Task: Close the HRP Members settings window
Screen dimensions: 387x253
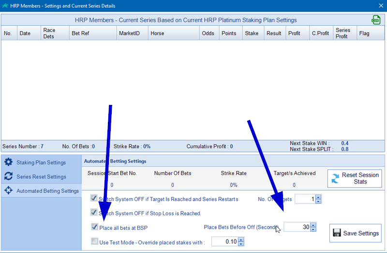Action: (381, 6)
